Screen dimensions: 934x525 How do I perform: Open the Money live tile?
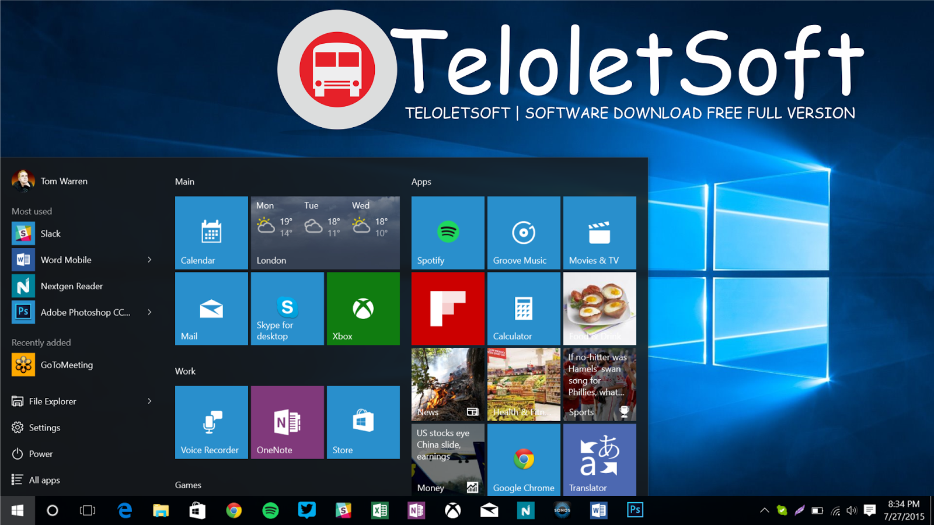[448, 460]
